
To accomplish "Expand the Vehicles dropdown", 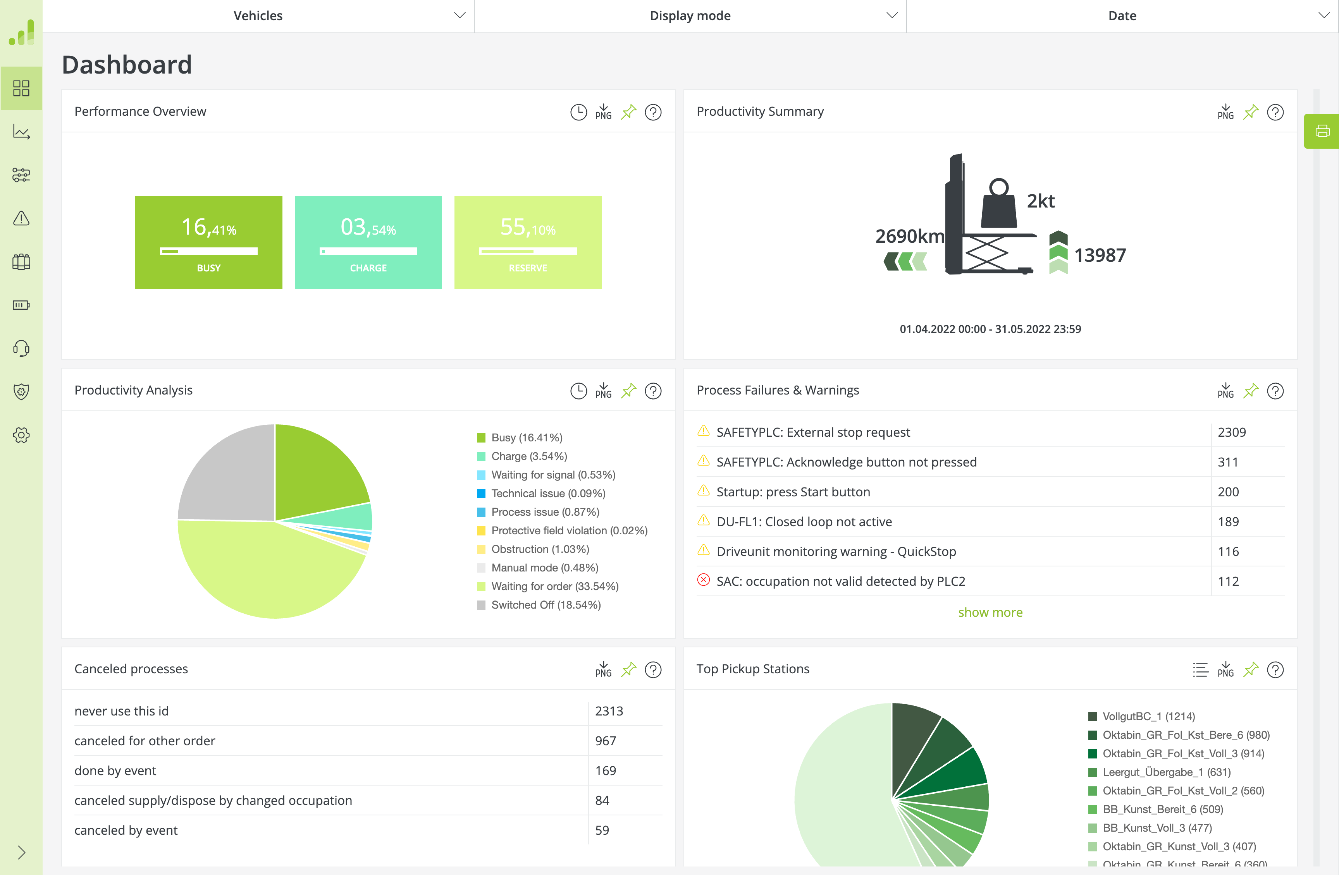I will (258, 16).
